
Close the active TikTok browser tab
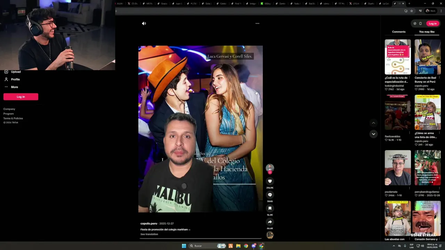(x=403, y=3)
